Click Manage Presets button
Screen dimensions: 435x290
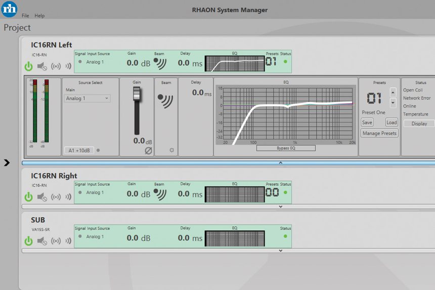pyautogui.click(x=379, y=133)
